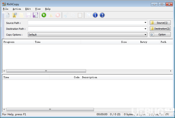Image resolution: width=175 pixels, height=118 pixels.
Task: Close the RichCopy window
Action: pyautogui.click(x=169, y=4)
